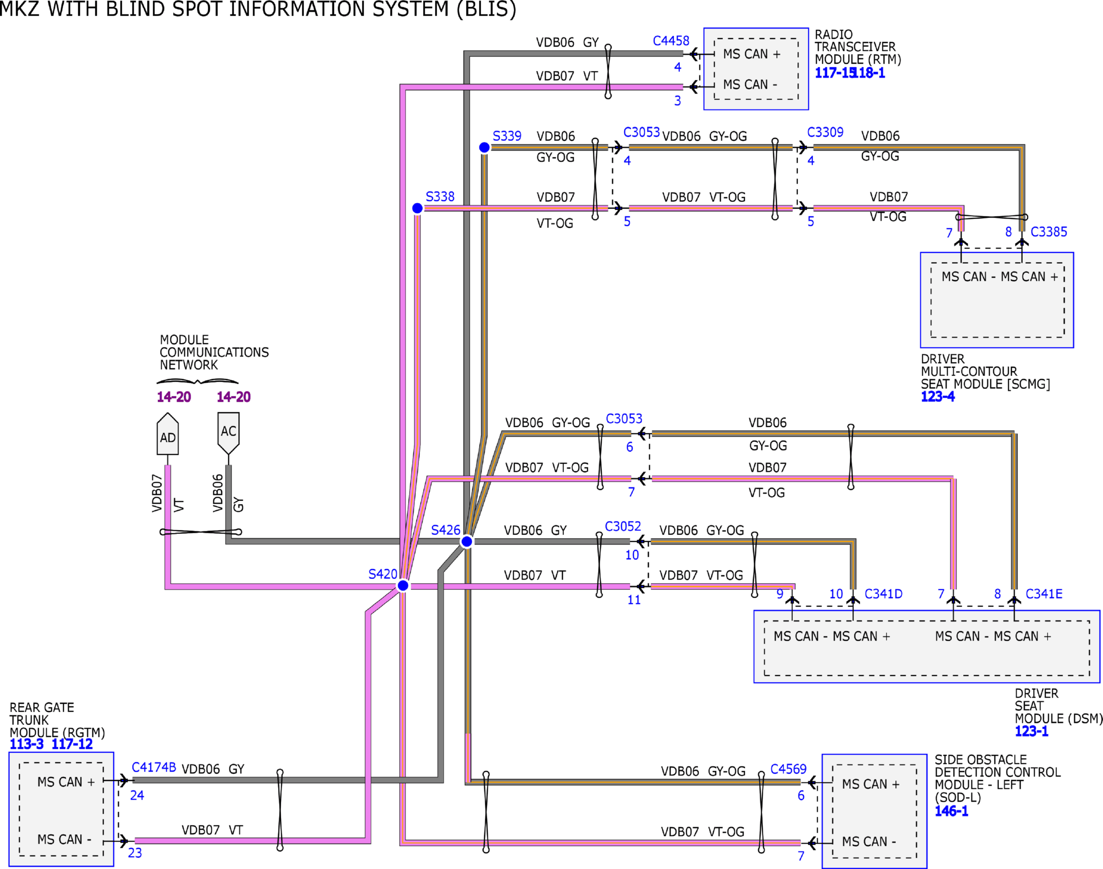The width and height of the screenshot is (1103, 869).
Task: Click the 'DRIVER SEAT MODULE (DSM)' label
Action: 1058,706
